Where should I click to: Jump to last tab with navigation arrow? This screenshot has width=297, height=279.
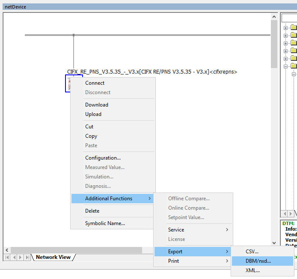click(x=28, y=257)
